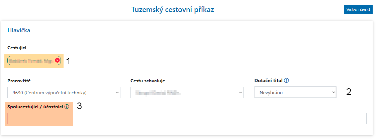
Task: Click the info icon beside Dotační titul
Action: point(287,80)
